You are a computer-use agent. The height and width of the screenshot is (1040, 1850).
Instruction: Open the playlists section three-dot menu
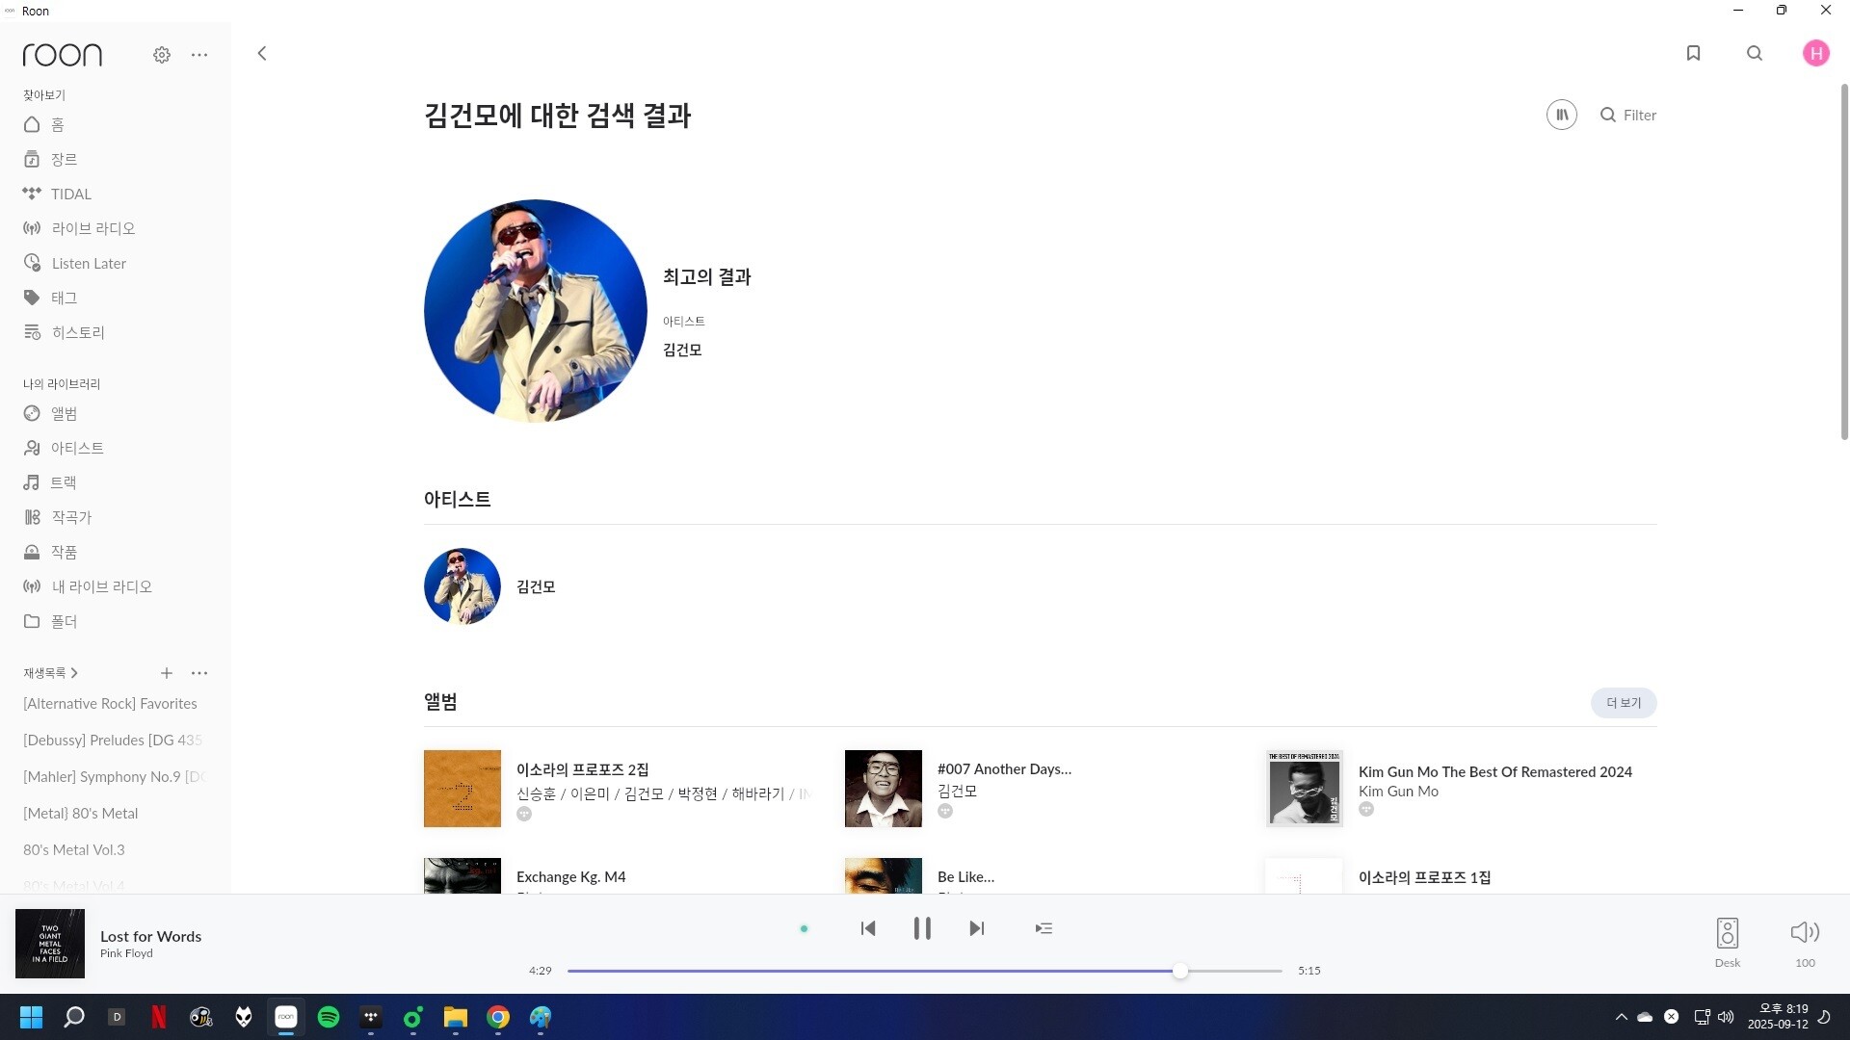pyautogui.click(x=199, y=673)
